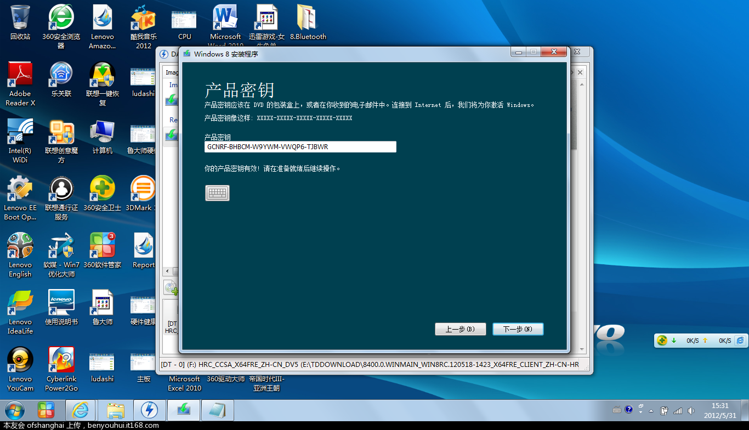Select Cyberlink Power2Go desktop icon

click(61, 369)
